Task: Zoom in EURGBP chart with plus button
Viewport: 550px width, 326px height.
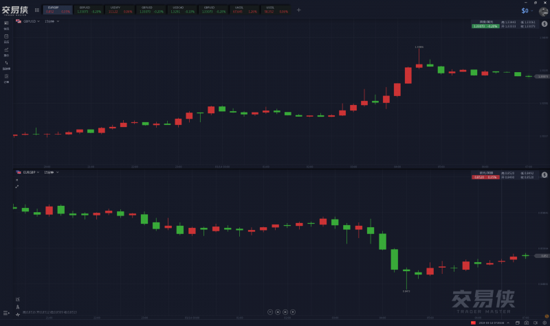Action: (x=293, y=312)
